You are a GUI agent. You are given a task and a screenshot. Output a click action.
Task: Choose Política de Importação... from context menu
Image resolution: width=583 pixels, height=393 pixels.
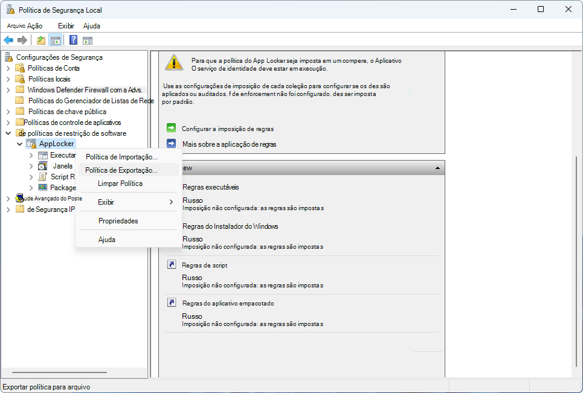(x=129, y=157)
